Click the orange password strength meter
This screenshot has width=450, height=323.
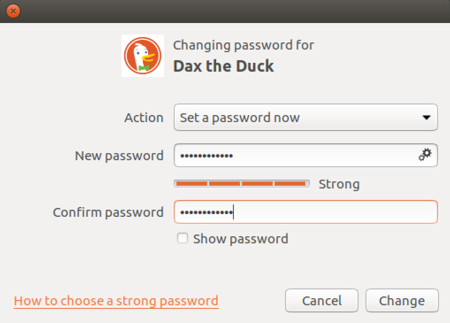242,183
